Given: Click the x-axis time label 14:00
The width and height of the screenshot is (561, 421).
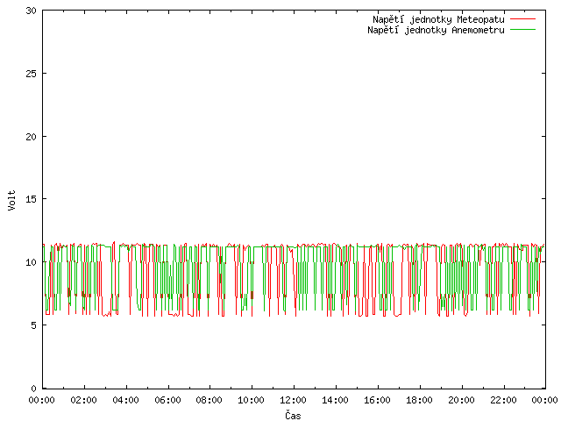Looking at the screenshot, I should (335, 400).
